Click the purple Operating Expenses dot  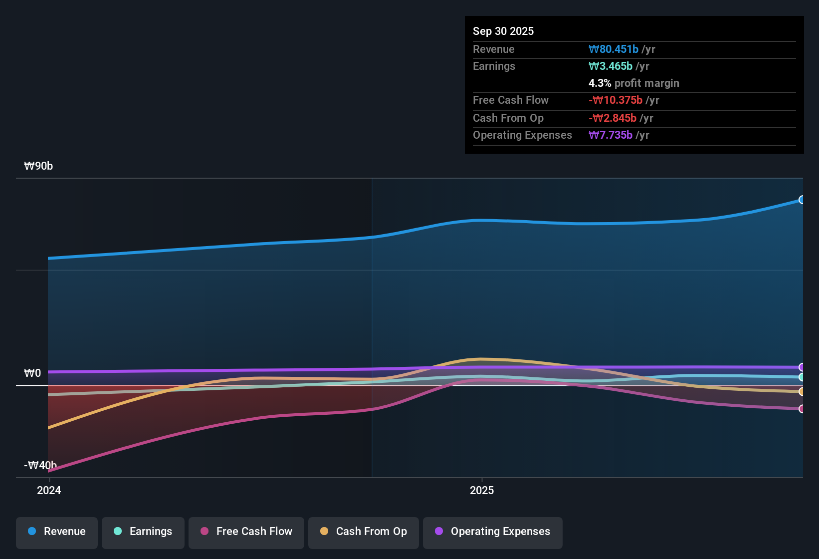(439, 532)
